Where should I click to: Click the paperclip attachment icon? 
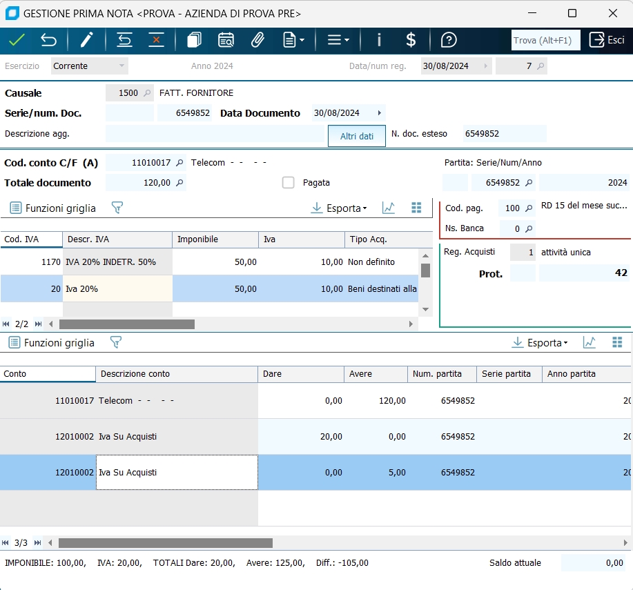(257, 40)
